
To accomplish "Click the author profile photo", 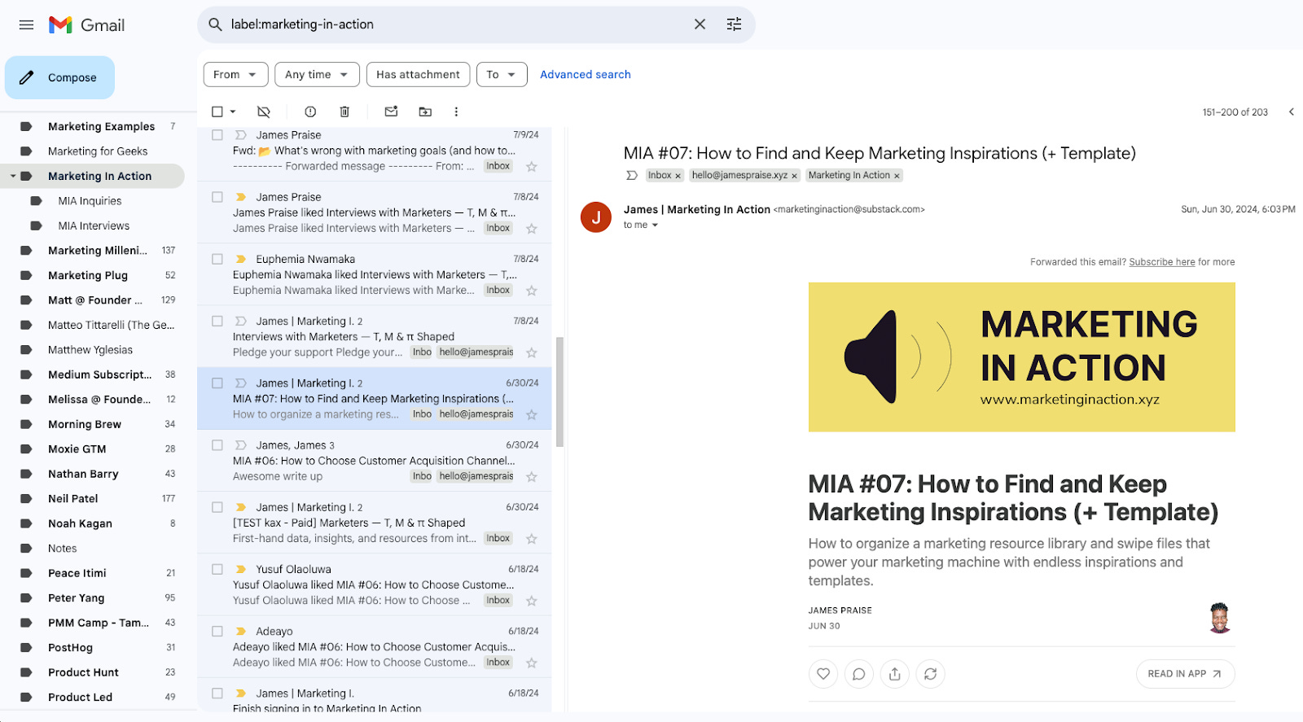I will coord(1219,618).
